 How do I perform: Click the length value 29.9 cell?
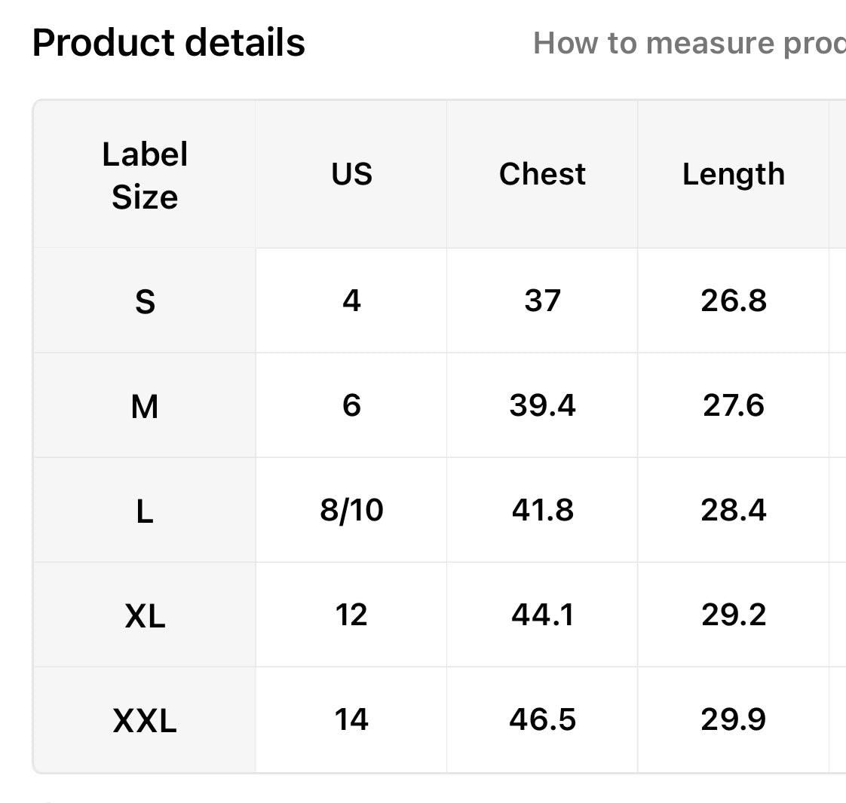tap(733, 719)
